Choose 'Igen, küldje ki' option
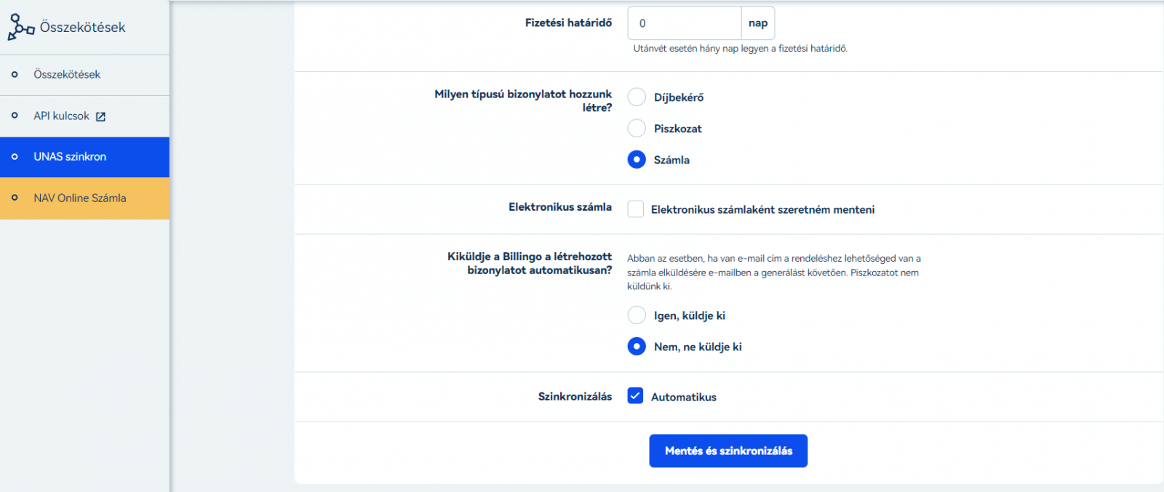The width and height of the screenshot is (1164, 492). click(637, 315)
